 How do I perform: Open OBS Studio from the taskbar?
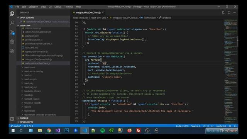147,131
